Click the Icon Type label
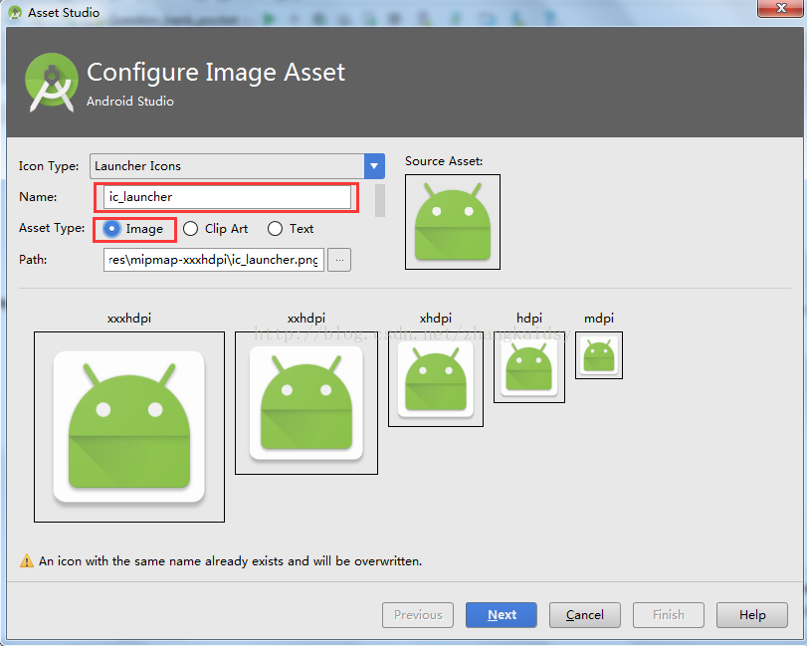The width and height of the screenshot is (807, 646). tap(49, 166)
